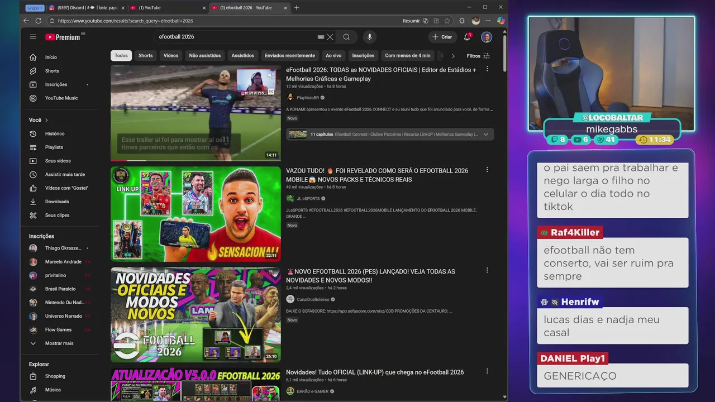Play the SENSACIONAL JL eSPORTS thumbnail

[x=196, y=214]
